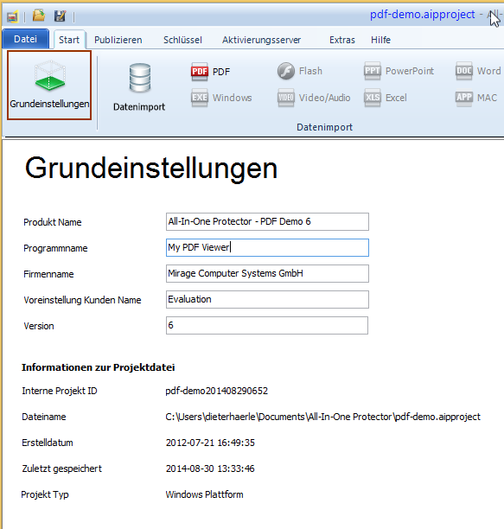Click the Informationen zur Projektdatei heading

coord(99,367)
